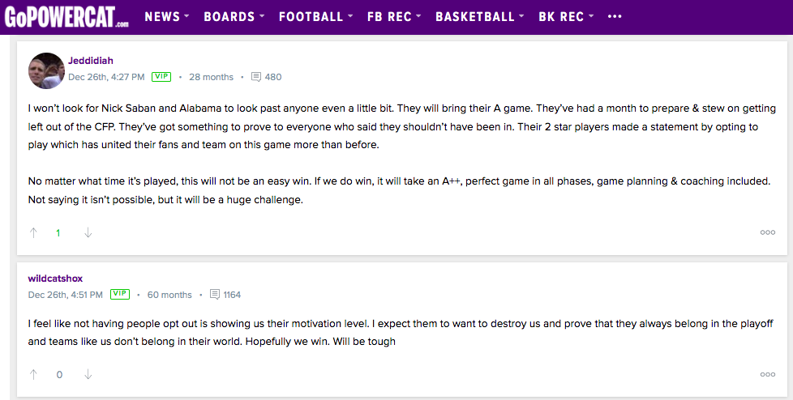Expand the NEWS dropdown menu
The width and height of the screenshot is (793, 400).
coord(167,16)
